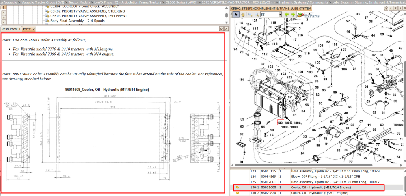Viewport: 406px width, 196px height.
Task: Click callout 93 on the diagram
Action: coord(242,127)
